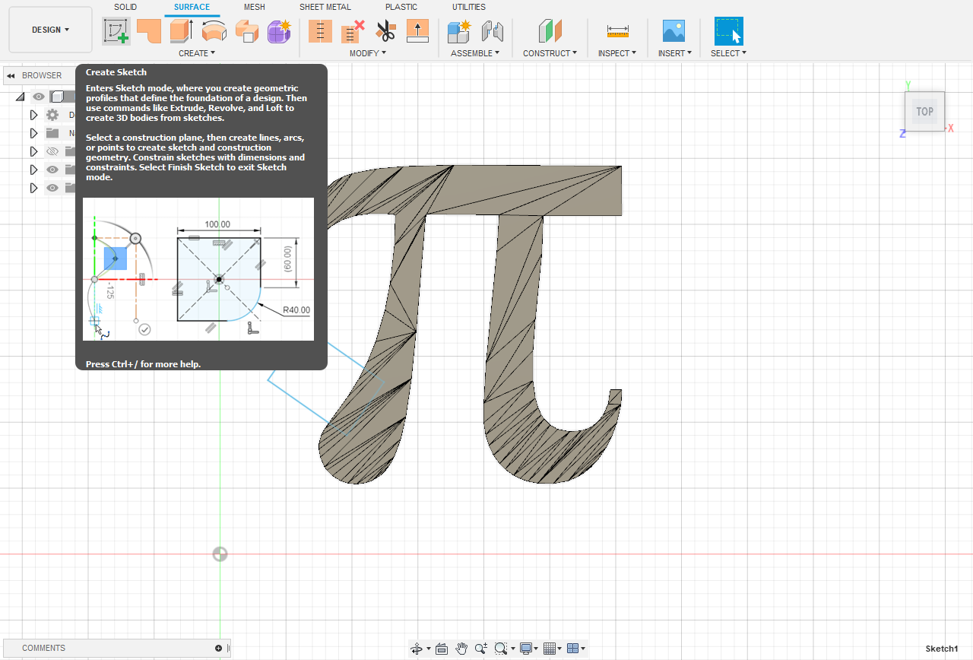Open the SHEET METAL tab
The image size is (973, 660).
[x=325, y=7]
